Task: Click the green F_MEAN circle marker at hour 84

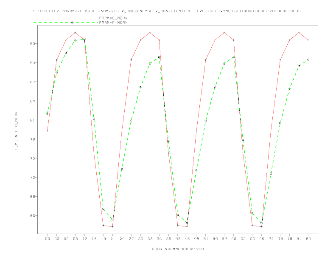Action: (x=308, y=59)
